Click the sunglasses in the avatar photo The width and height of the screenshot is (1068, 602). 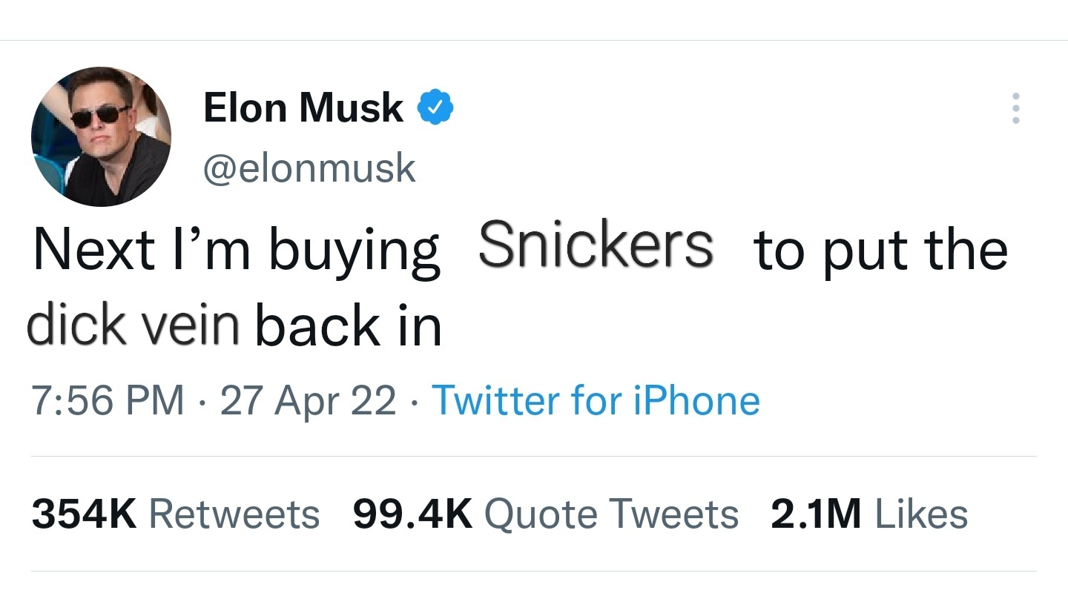pyautogui.click(x=99, y=115)
